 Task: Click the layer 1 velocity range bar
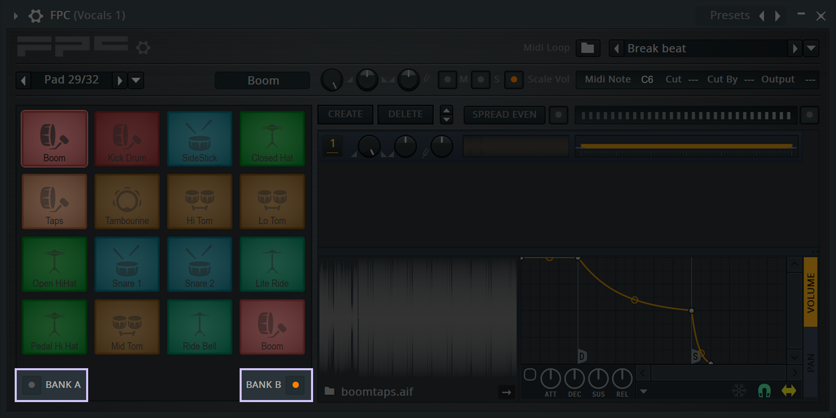(x=686, y=146)
